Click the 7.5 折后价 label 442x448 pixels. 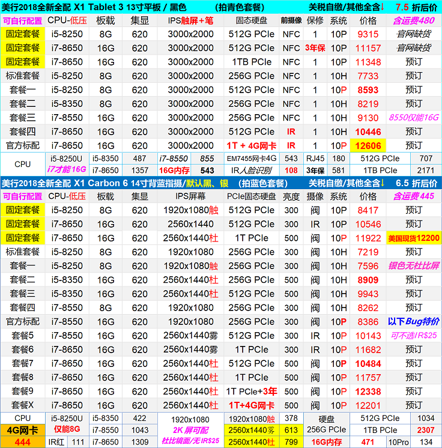point(416,7)
